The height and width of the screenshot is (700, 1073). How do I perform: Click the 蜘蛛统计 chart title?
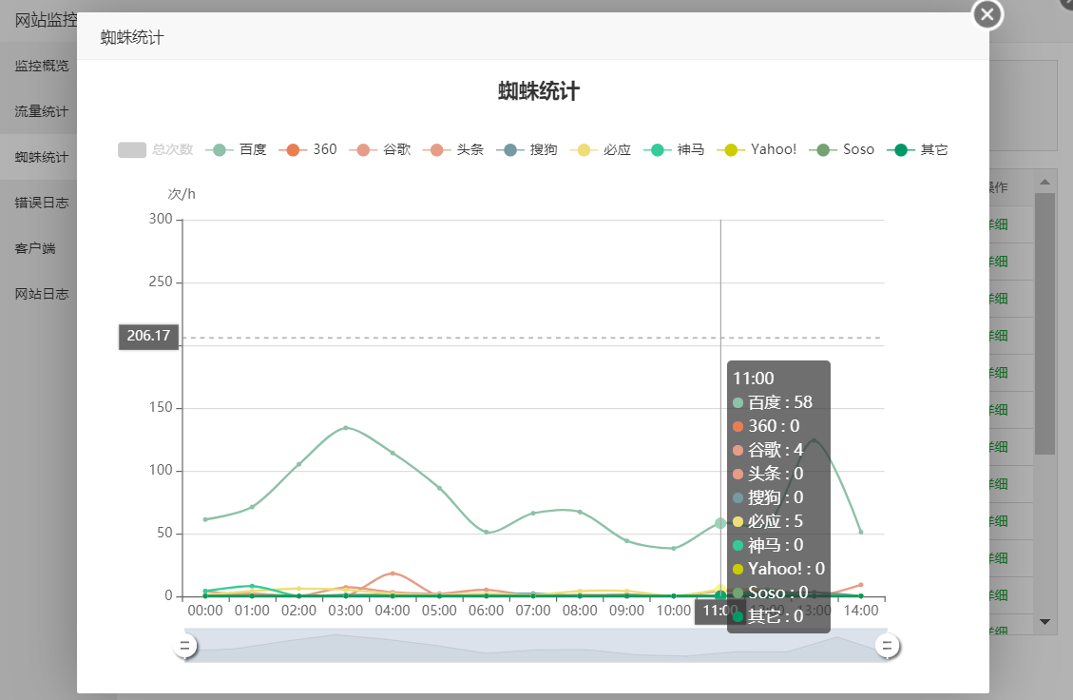pyautogui.click(x=539, y=90)
